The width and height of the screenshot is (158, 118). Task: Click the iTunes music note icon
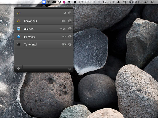click(19, 29)
